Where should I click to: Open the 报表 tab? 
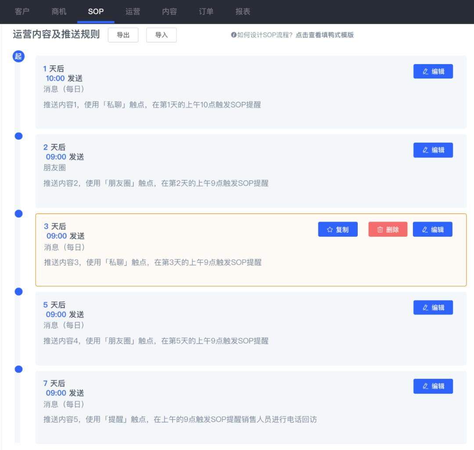[x=243, y=12]
